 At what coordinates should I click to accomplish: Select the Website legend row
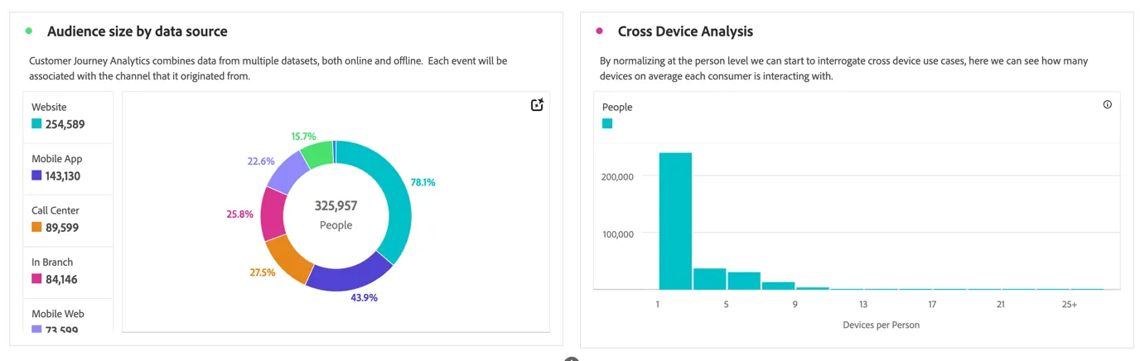pyautogui.click(x=68, y=117)
